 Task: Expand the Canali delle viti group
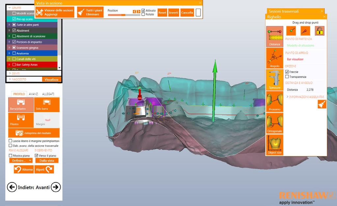tap(9, 59)
